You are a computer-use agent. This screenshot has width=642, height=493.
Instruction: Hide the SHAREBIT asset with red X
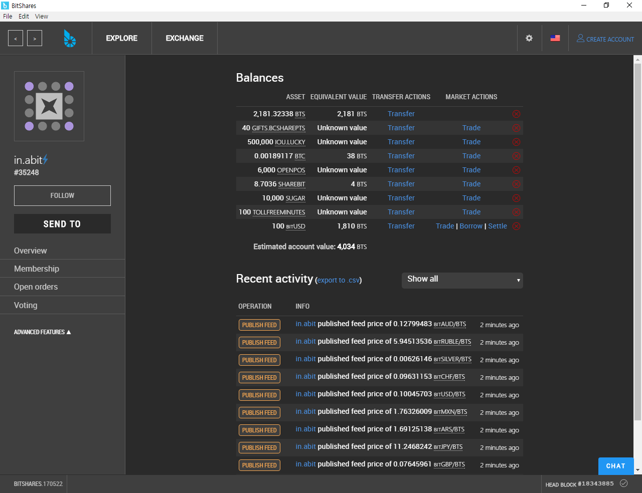click(516, 184)
